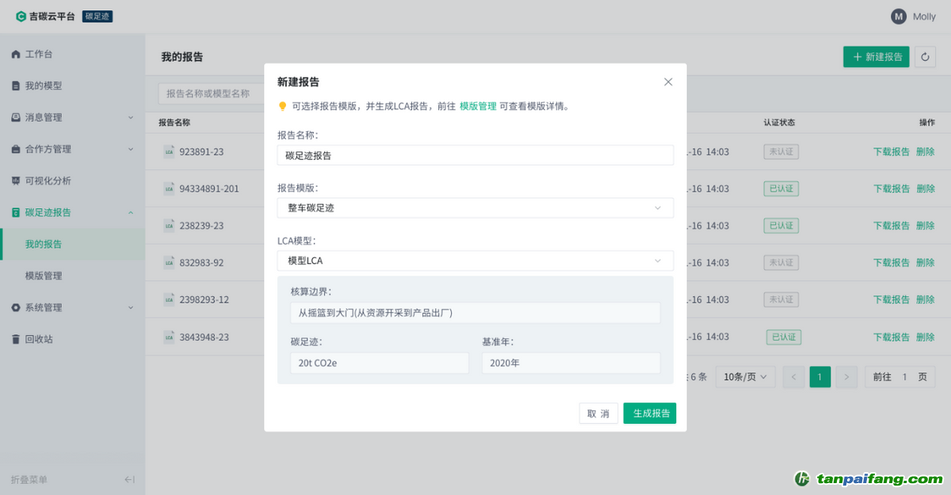Viewport: 951px width, 495px height.
Task: Click the Molly avatar icon
Action: (x=899, y=17)
